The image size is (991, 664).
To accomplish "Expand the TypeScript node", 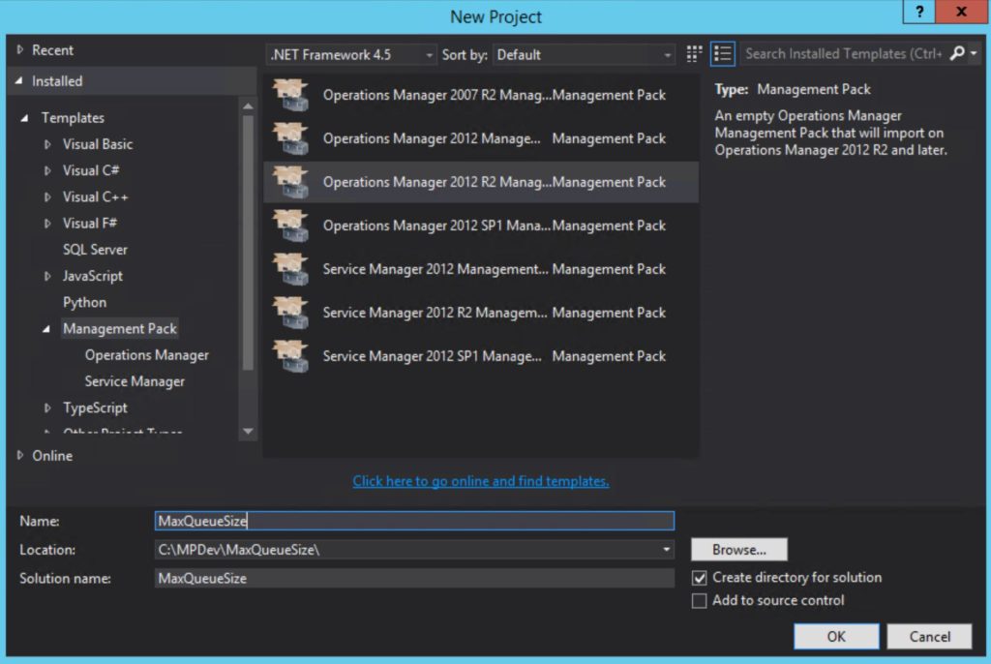I will point(47,407).
